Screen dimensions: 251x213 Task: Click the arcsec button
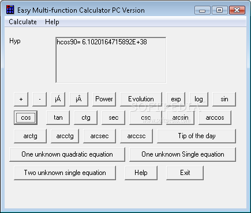(99, 136)
